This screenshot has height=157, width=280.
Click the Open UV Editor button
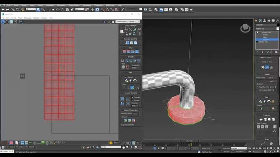click(266, 58)
